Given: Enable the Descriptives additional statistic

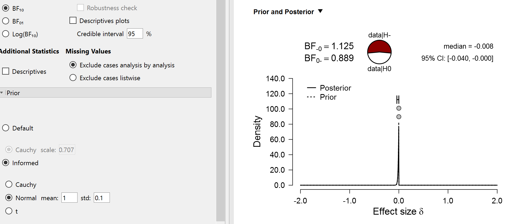Looking at the screenshot, I should [x=6, y=71].
